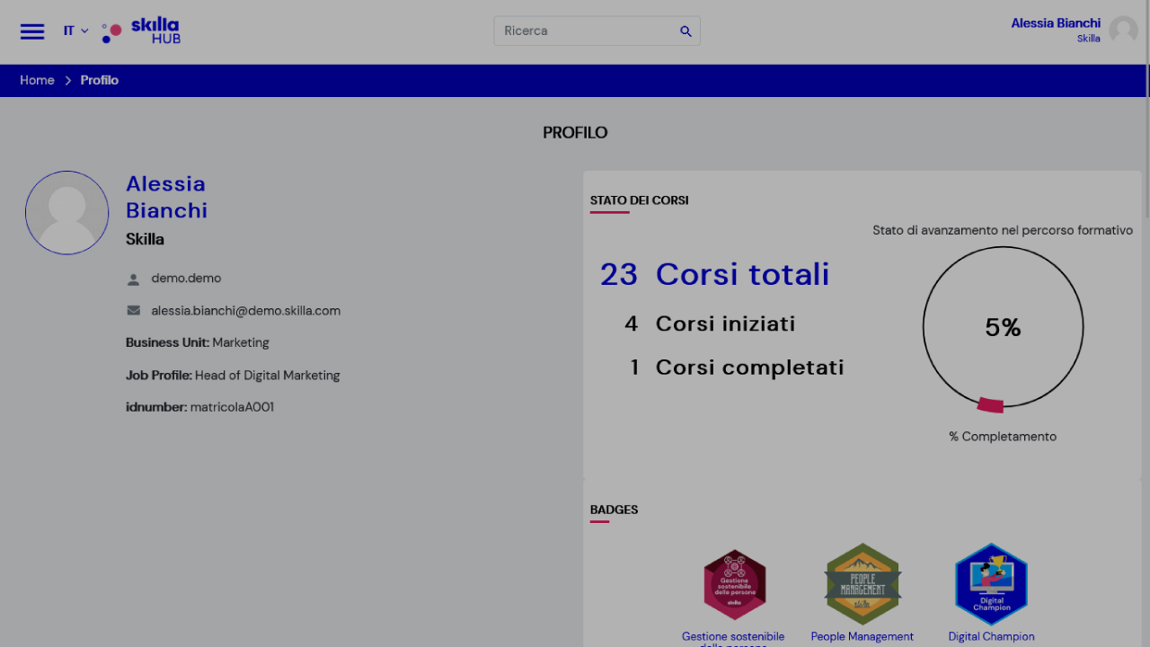Click the large profile picture placeholder

(x=66, y=213)
